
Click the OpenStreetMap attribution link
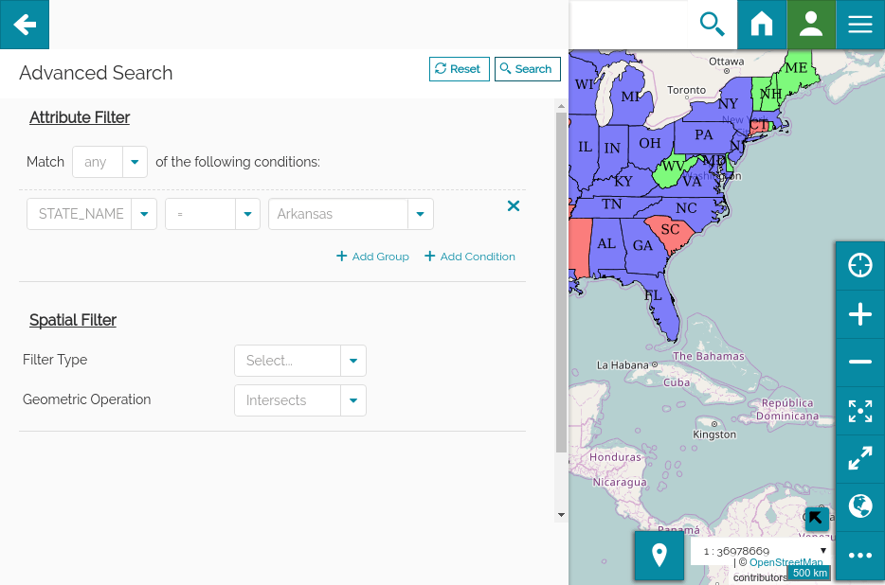pos(786,562)
